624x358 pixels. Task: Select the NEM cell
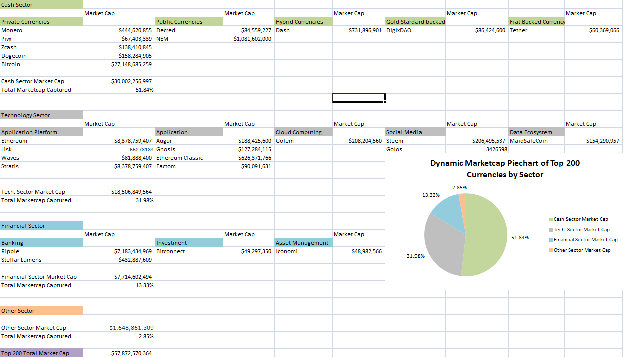pos(189,39)
